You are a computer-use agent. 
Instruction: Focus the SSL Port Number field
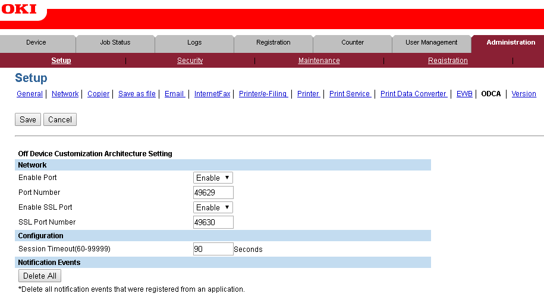pyautogui.click(x=213, y=222)
